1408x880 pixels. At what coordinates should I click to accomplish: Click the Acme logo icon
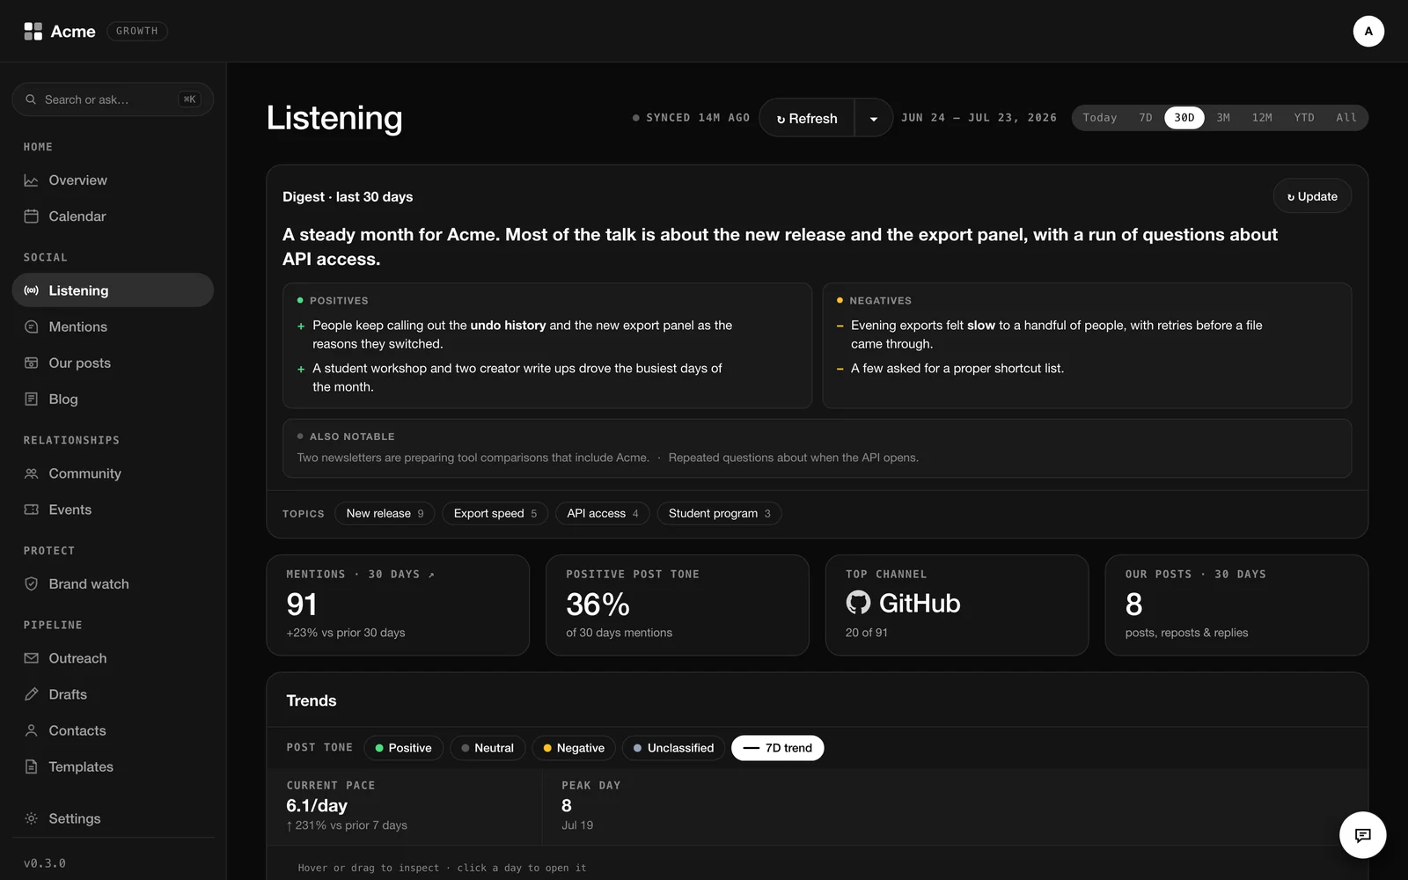(x=33, y=32)
